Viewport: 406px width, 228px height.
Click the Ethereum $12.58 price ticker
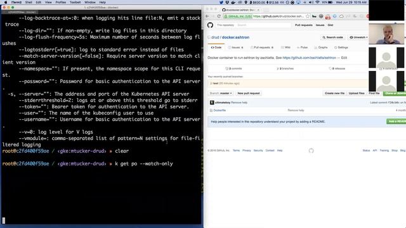[273, 3]
